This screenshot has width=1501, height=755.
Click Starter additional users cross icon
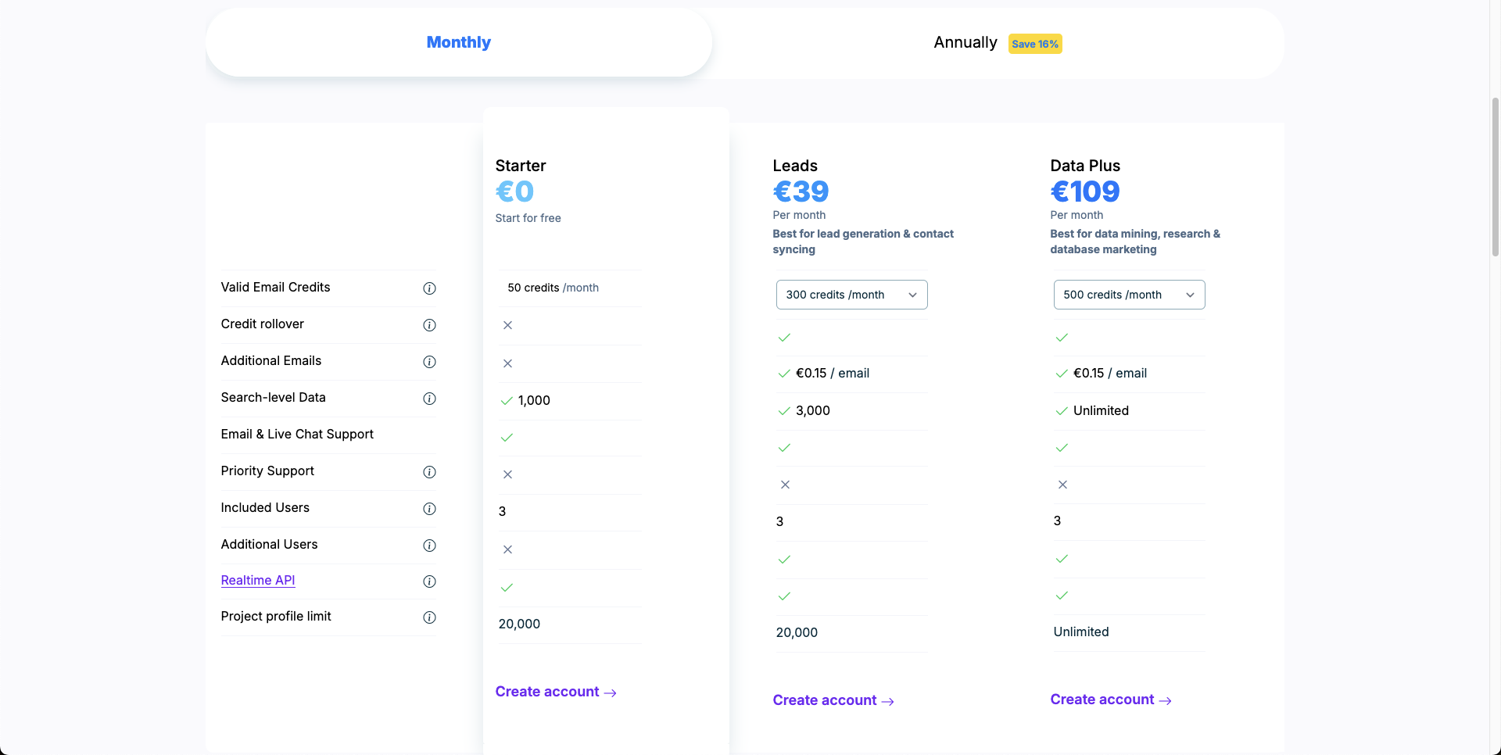(507, 549)
